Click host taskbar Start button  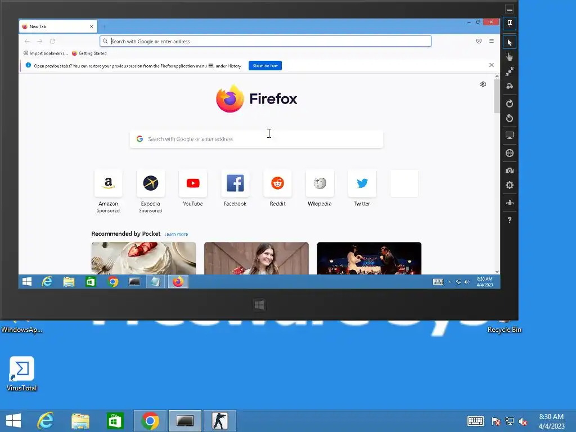pos(13,421)
